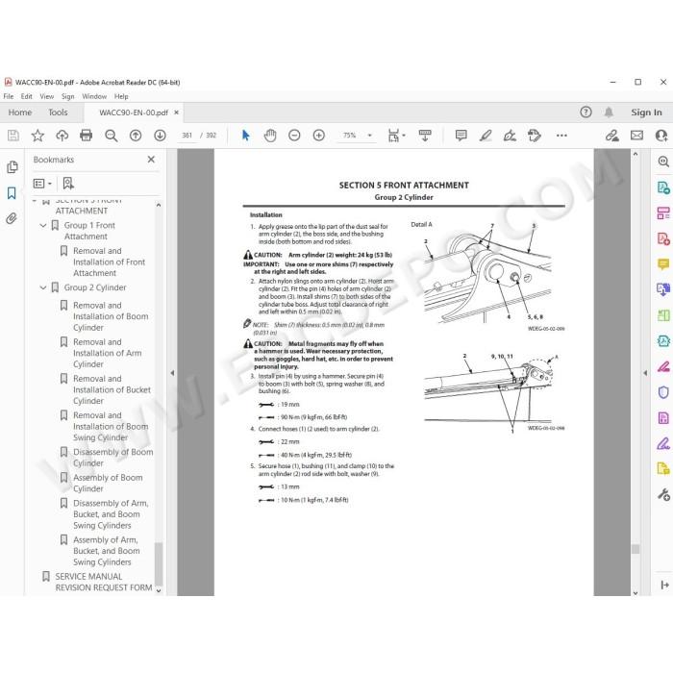The image size is (673, 673).
Task: Open Removal and Installation of Boom Swing Cylinder bookmark
Action: point(111,427)
